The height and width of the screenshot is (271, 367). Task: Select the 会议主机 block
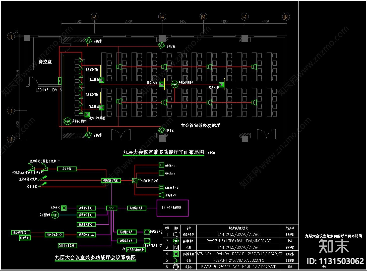67,169
